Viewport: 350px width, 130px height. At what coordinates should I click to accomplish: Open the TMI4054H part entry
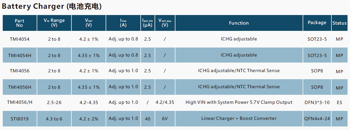coord(19,55)
